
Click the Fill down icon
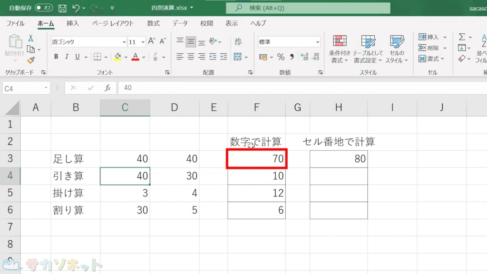pyautogui.click(x=461, y=48)
